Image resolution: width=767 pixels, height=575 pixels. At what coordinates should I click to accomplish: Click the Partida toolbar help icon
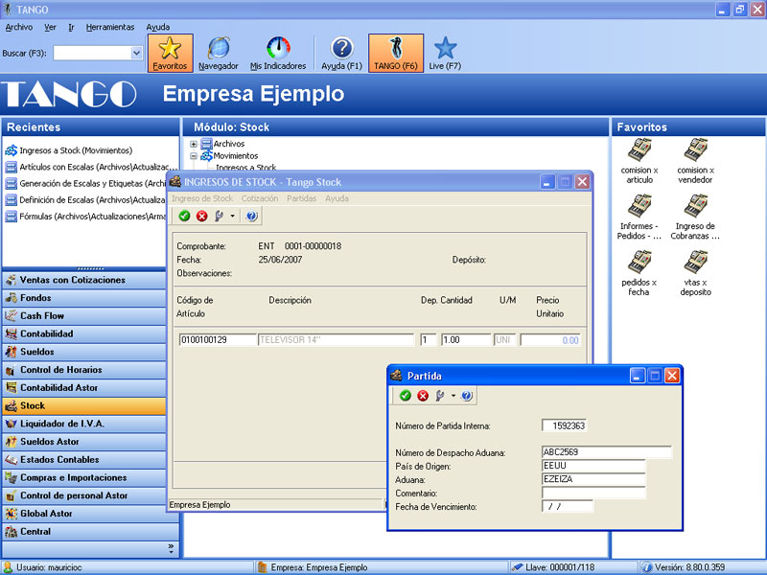tap(467, 395)
